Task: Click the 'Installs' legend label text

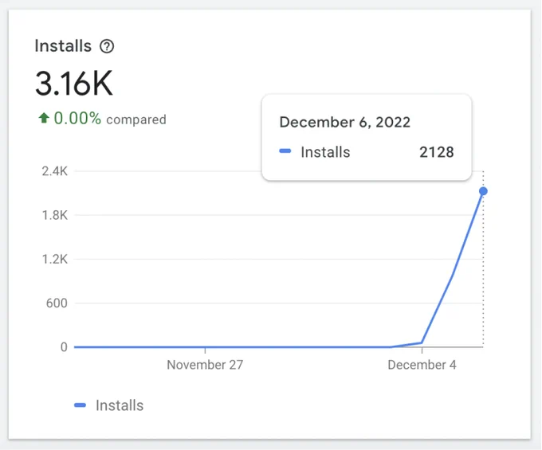Action: pyautogui.click(x=120, y=405)
